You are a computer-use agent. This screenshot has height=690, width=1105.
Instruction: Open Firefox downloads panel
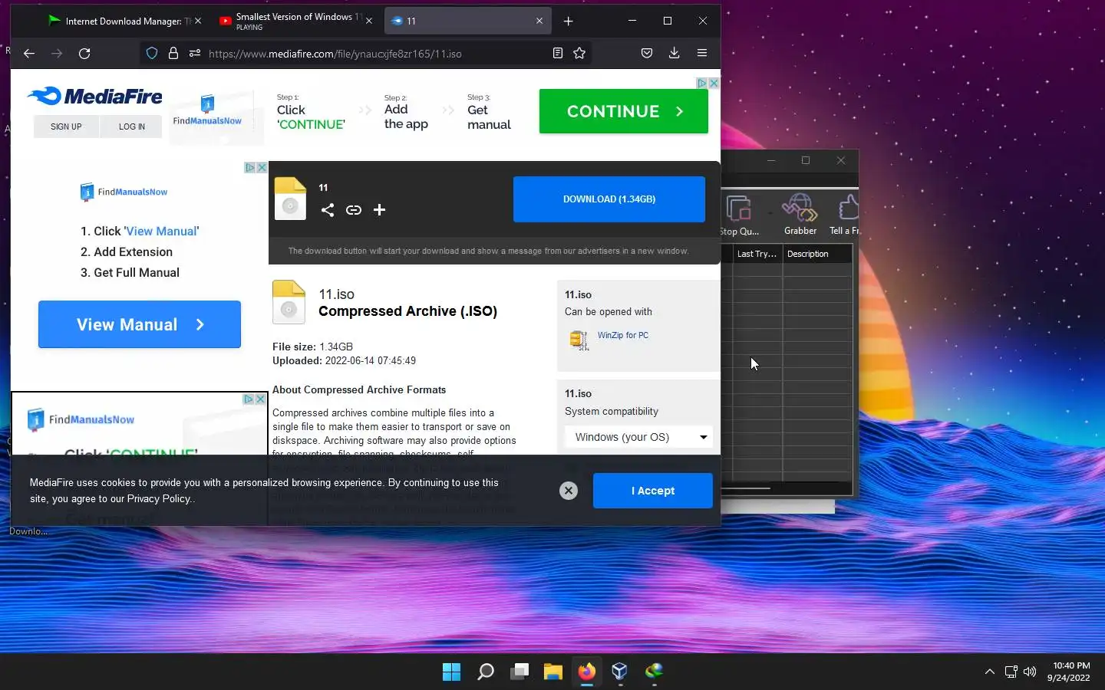pos(674,53)
